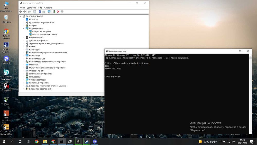Screen dimensions: 257x145
Task: Select Google Chrome desktop shortcut
Action: 6,34
